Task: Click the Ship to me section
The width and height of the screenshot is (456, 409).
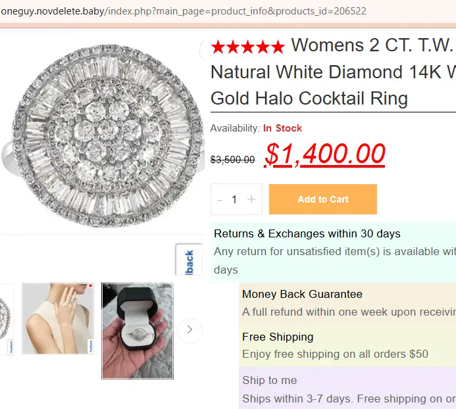Action: tap(347, 389)
